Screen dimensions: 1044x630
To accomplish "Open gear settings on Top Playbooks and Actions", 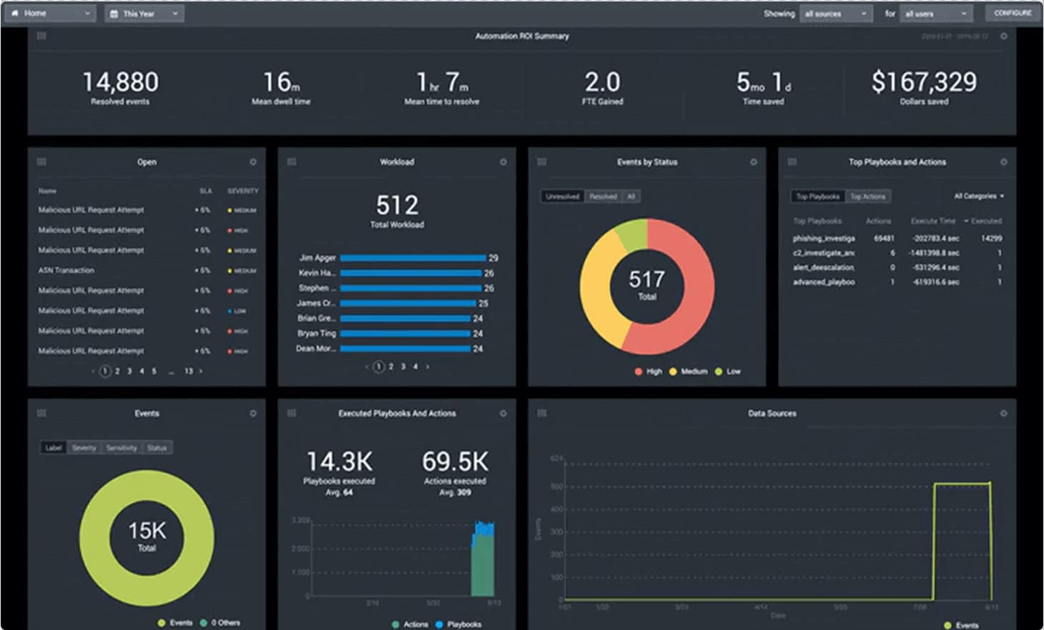I will tap(1004, 162).
